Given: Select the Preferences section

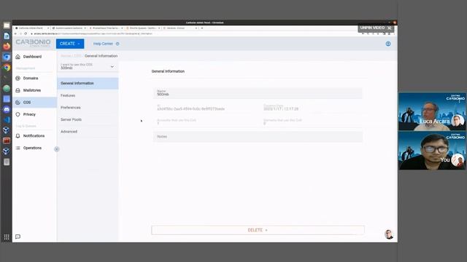Looking at the screenshot, I should [x=88, y=108].
